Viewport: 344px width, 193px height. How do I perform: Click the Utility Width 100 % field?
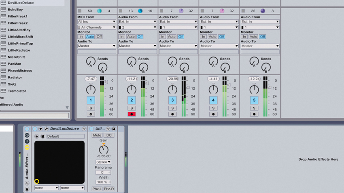(x=103, y=182)
